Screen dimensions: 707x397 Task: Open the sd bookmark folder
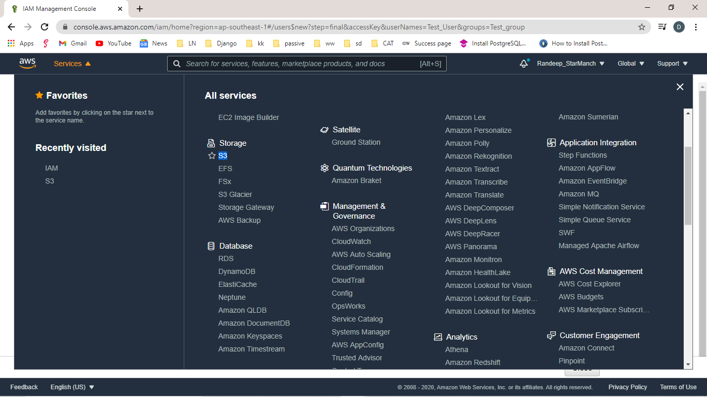pyautogui.click(x=353, y=43)
